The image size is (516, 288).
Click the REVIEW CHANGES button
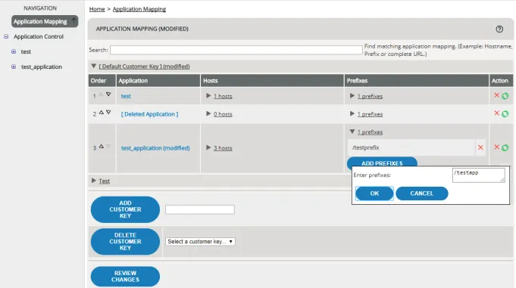[x=125, y=277]
